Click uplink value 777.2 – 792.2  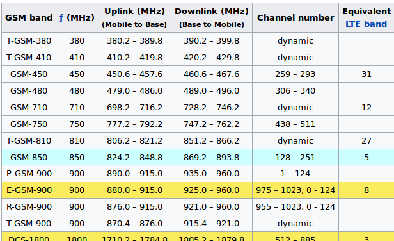point(134,124)
